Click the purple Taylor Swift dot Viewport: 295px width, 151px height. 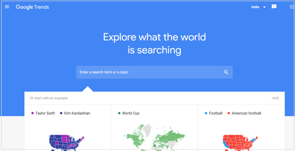point(32,113)
